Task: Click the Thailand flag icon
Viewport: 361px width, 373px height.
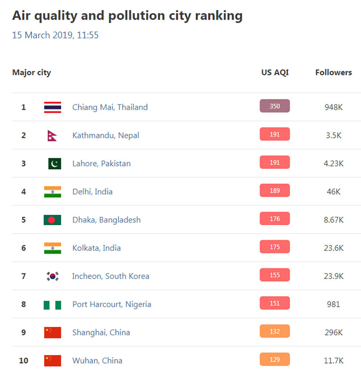Action: (52, 107)
